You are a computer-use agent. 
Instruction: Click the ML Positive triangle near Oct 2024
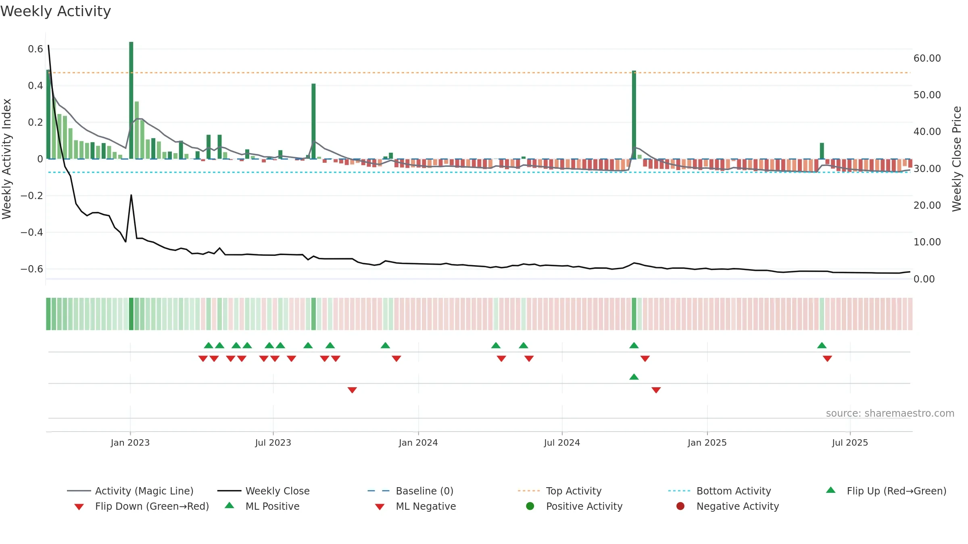pyautogui.click(x=634, y=377)
